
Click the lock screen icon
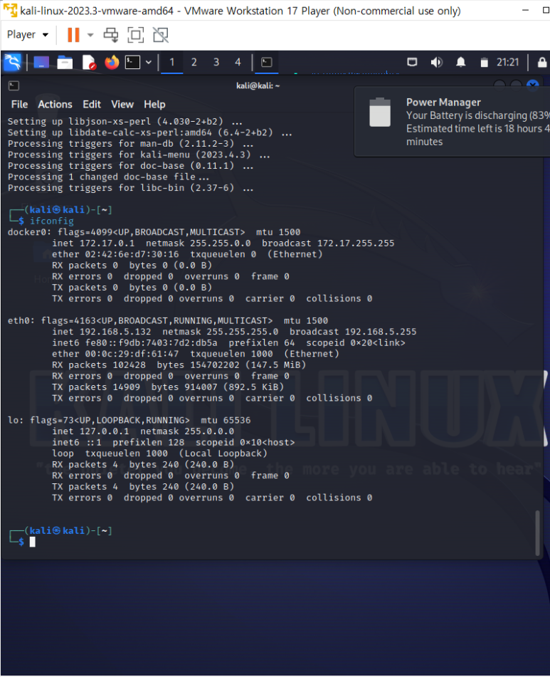click(541, 62)
